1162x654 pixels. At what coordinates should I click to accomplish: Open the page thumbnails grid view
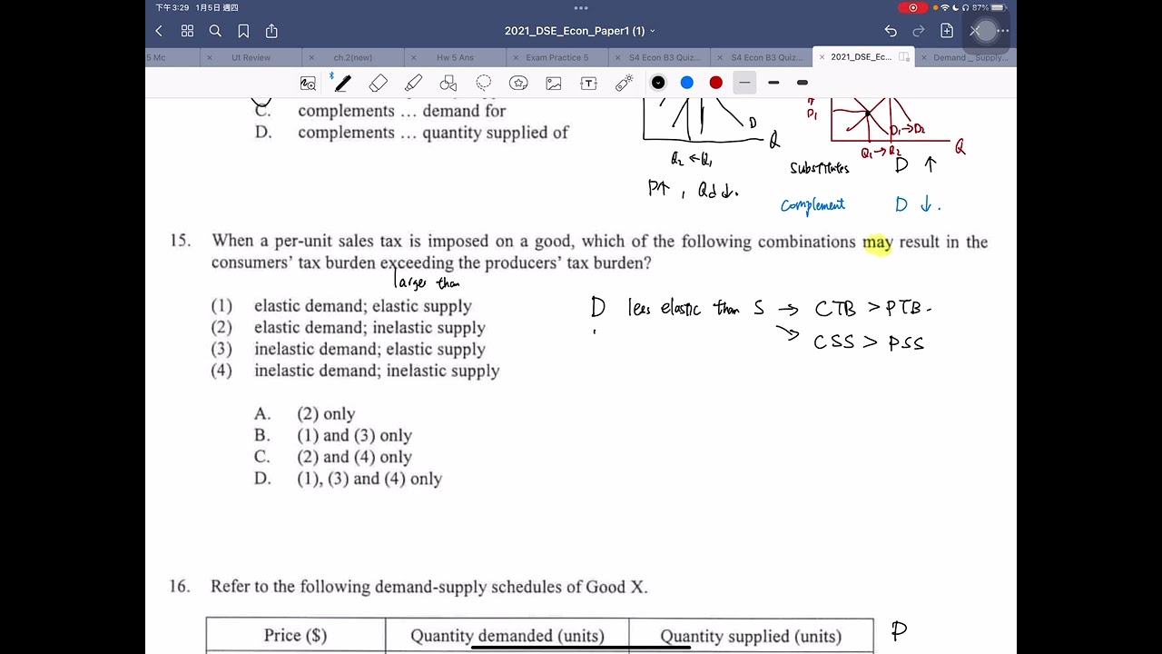coord(187,31)
